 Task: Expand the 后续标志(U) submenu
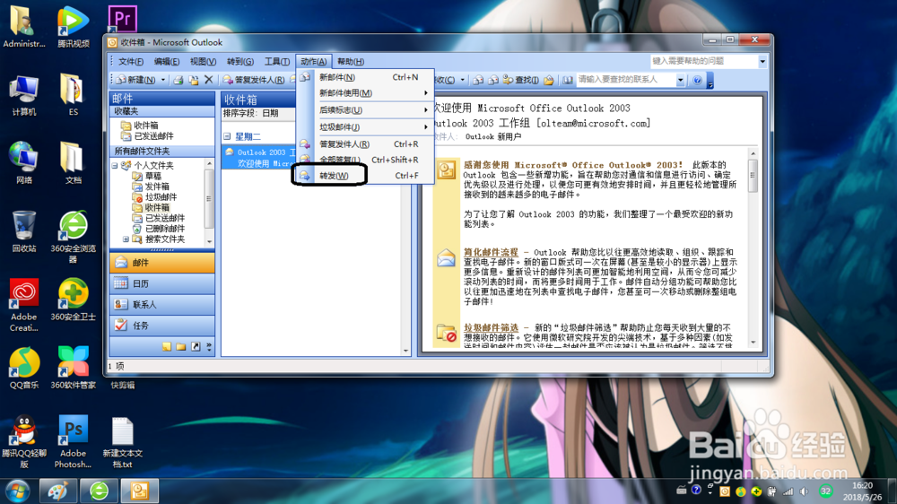(x=365, y=109)
